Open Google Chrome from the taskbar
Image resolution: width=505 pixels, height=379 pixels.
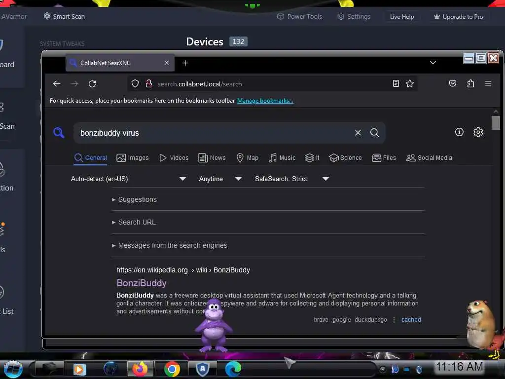pyautogui.click(x=172, y=369)
